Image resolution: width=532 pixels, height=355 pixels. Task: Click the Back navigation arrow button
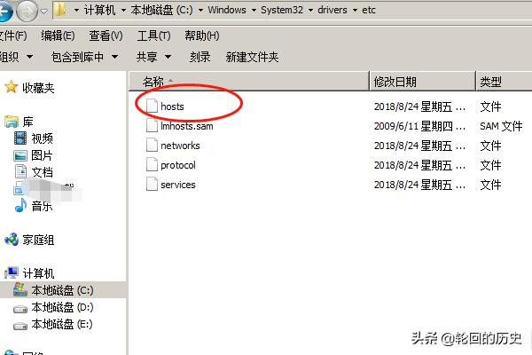[x=5, y=12]
